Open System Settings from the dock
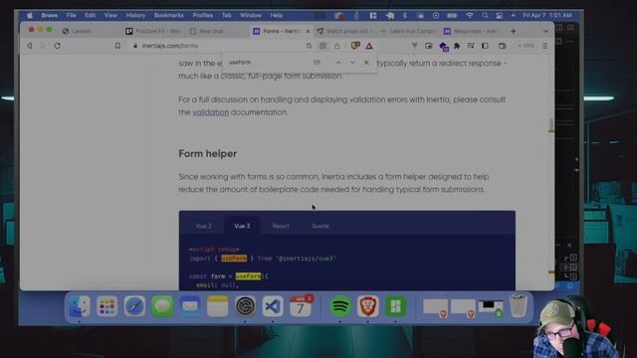 (245, 306)
